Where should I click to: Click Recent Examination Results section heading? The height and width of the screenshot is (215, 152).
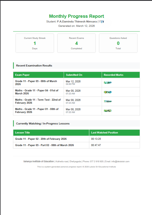click(34, 66)
